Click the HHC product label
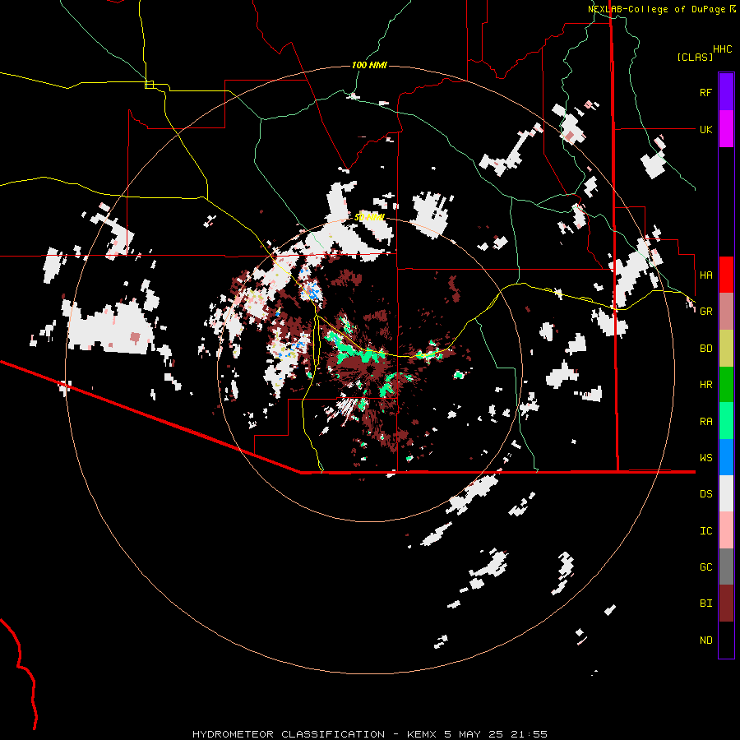 (x=723, y=49)
